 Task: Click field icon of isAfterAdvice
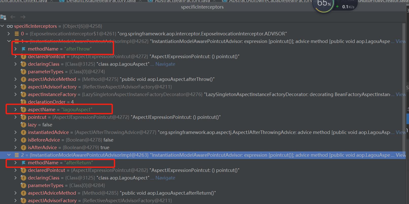point(24,147)
